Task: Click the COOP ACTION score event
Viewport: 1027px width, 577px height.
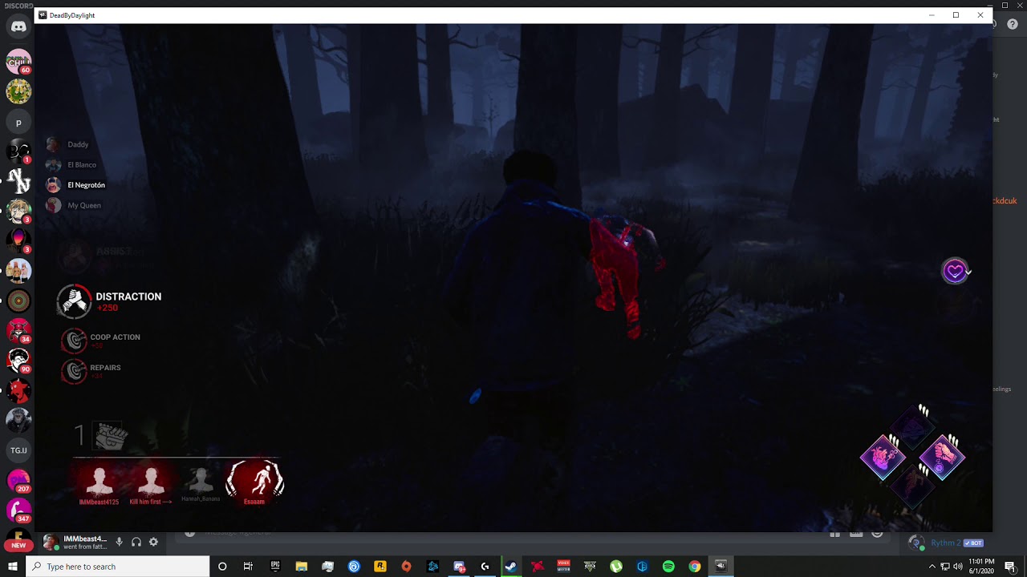Action: (101, 340)
